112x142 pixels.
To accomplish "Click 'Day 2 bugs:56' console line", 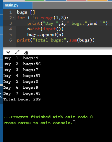I will 22,64.
